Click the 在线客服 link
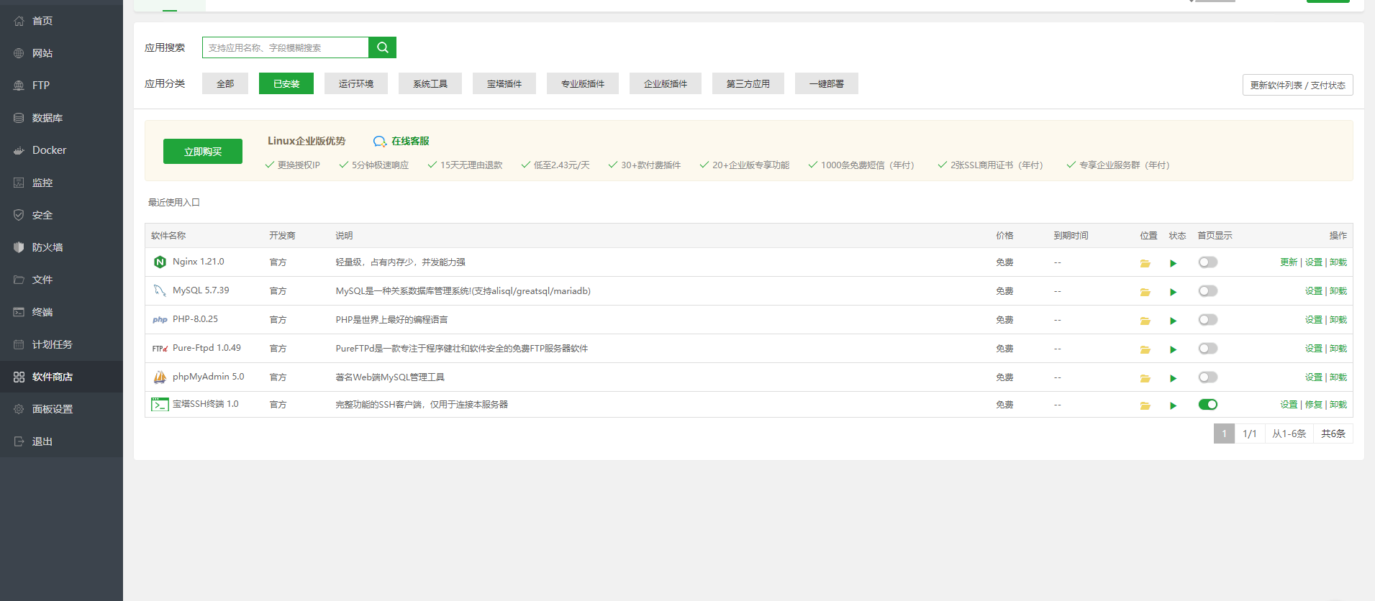The height and width of the screenshot is (601, 1375). click(410, 142)
